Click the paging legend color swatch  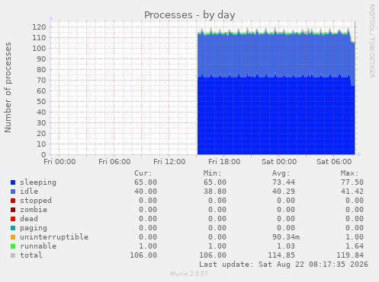click(13, 228)
